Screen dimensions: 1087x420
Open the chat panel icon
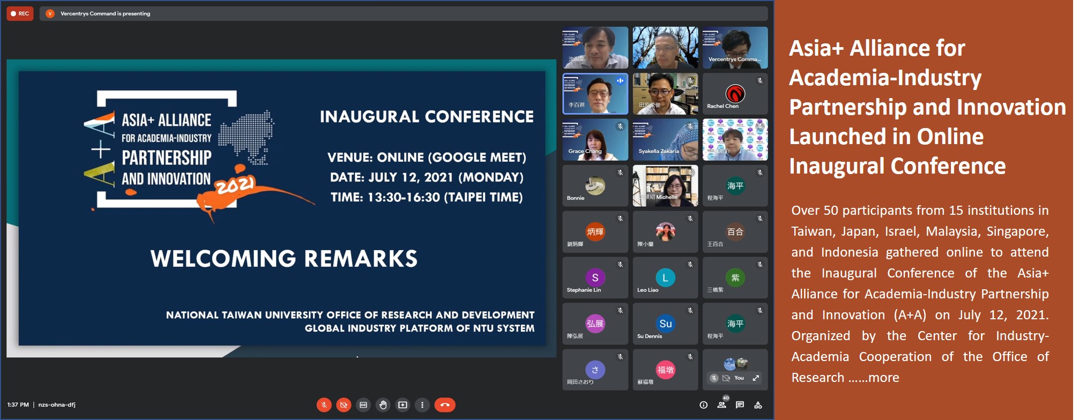740,405
